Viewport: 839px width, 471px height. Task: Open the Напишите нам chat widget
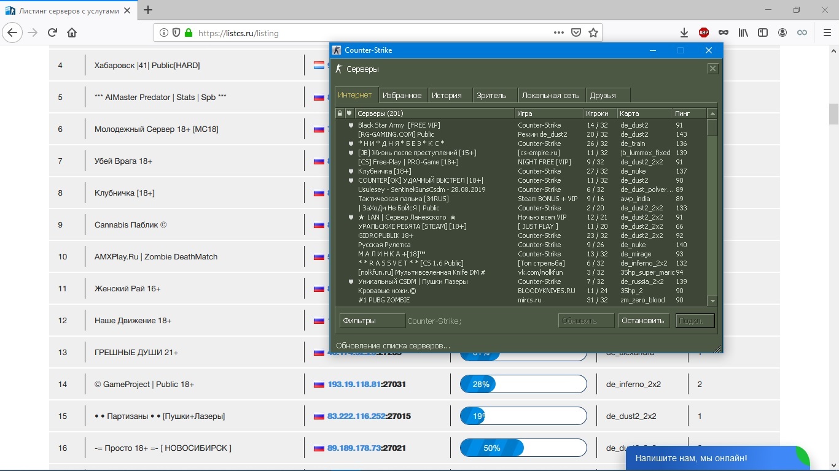717,458
